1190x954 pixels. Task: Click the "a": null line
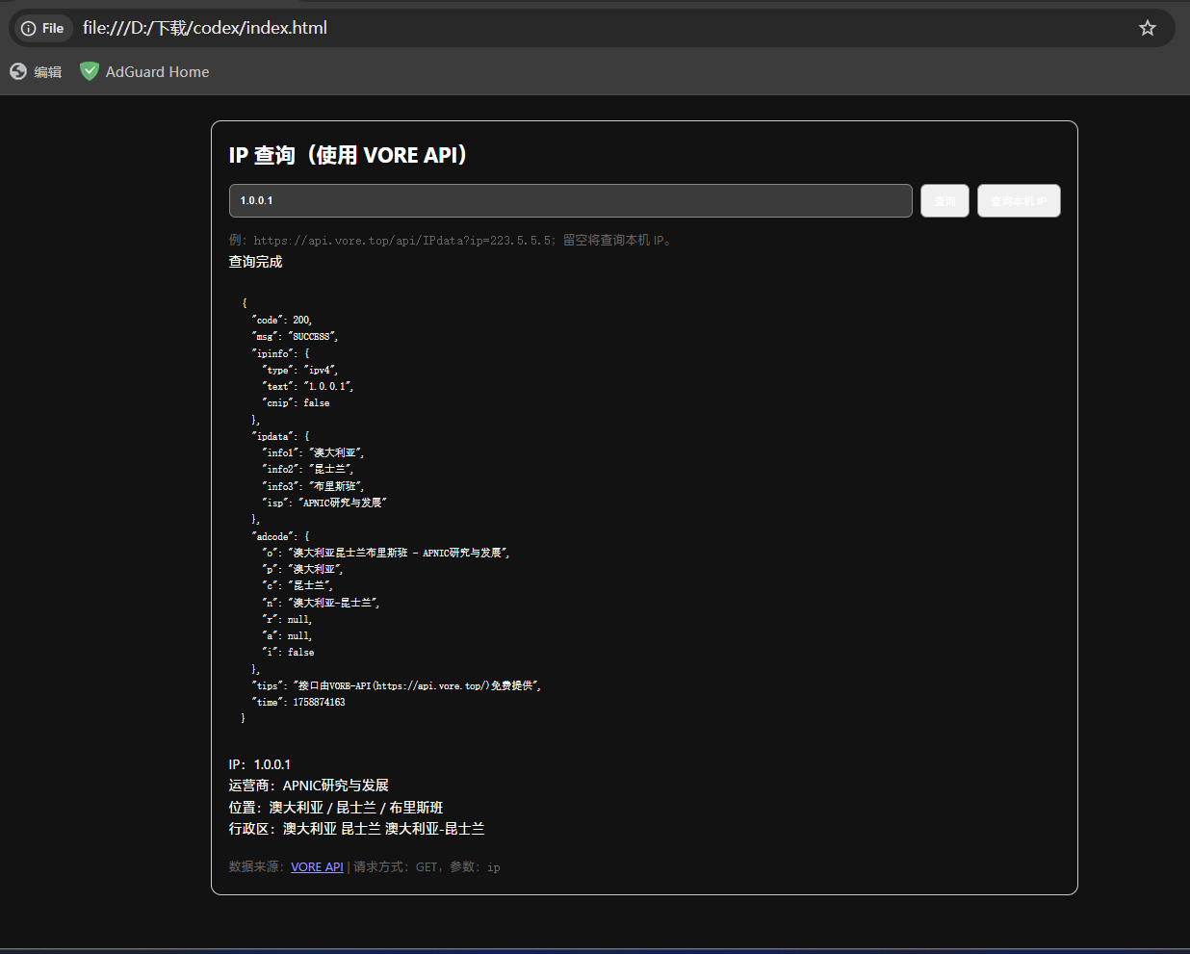[x=287, y=635]
